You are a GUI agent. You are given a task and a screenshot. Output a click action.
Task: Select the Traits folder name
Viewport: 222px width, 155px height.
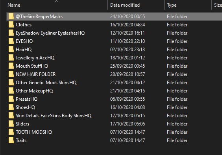click(21, 140)
